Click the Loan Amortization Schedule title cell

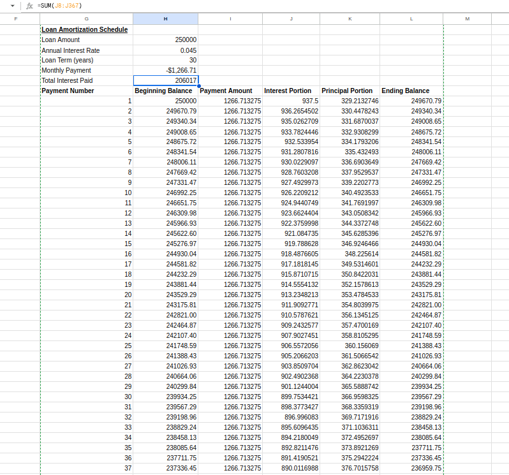84,29
